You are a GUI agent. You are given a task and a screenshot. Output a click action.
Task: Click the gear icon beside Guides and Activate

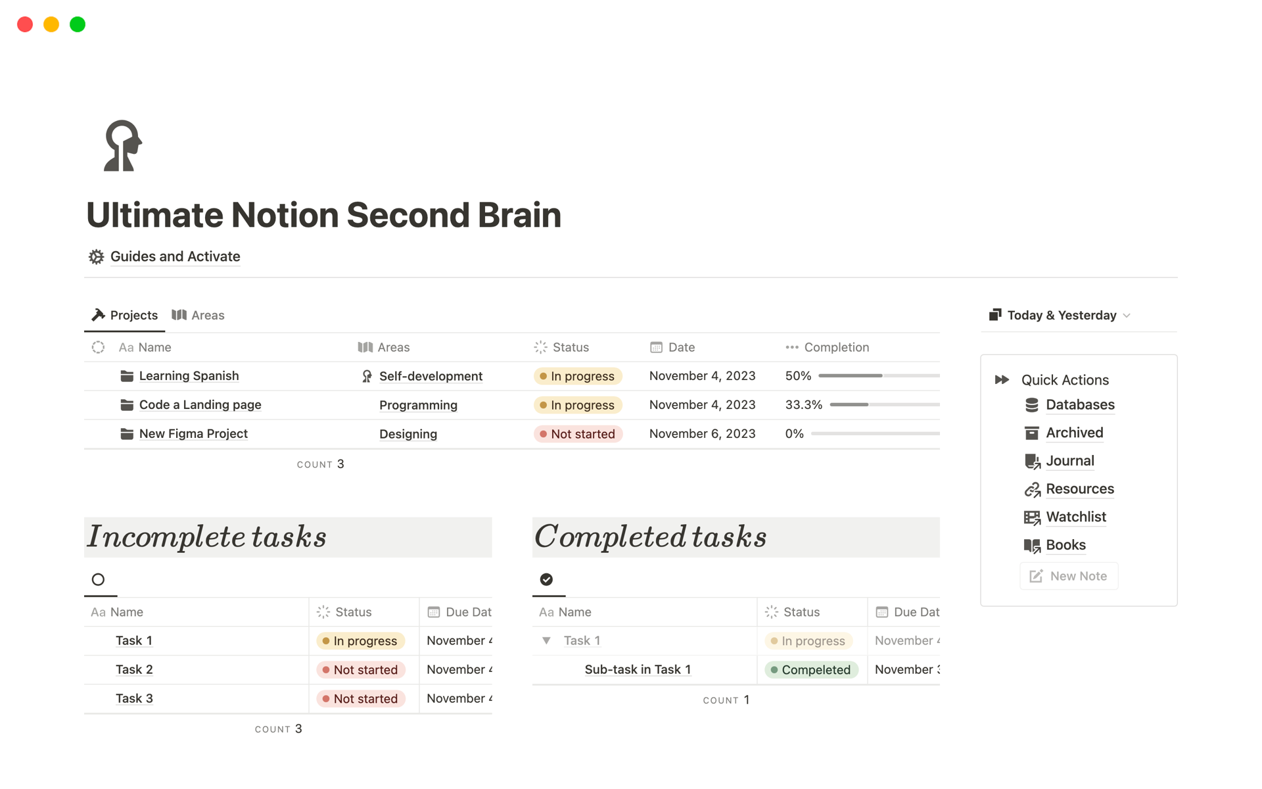coord(97,257)
